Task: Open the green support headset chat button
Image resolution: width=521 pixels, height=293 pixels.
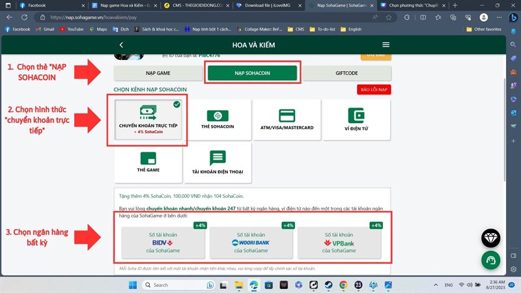Action: [491, 260]
